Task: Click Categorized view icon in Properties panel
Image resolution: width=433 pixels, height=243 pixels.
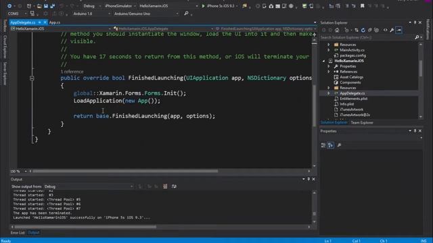Action: click(x=323, y=145)
